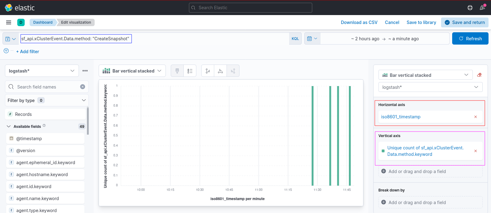Select agent.name.keyword field
Image resolution: width=491 pixels, height=213 pixels.
tap(45, 198)
